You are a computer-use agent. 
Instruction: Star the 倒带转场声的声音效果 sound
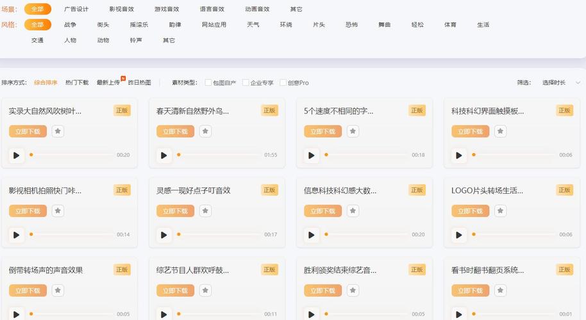click(58, 290)
